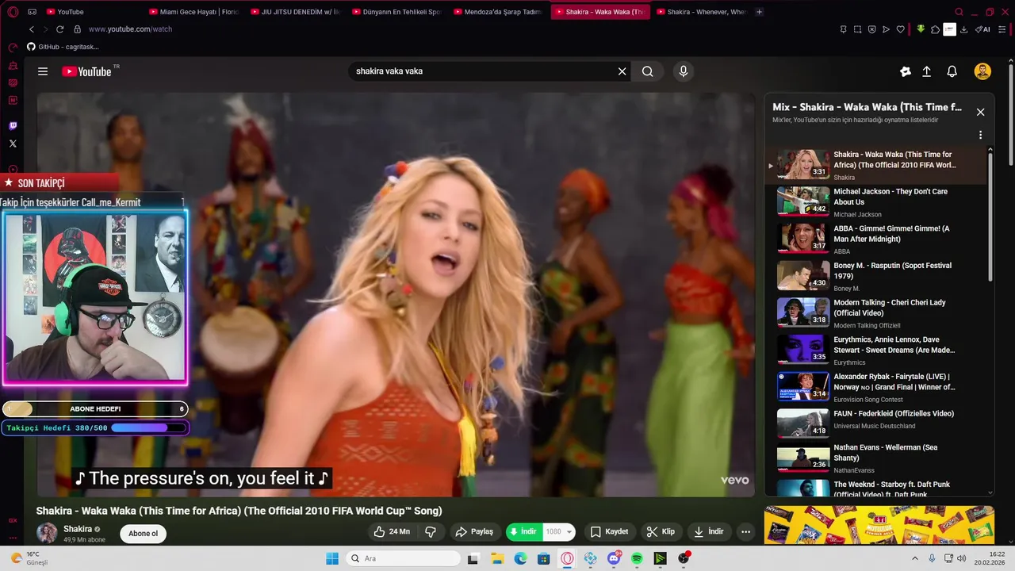
Task: Open a new tab with plus button
Action: (x=760, y=12)
